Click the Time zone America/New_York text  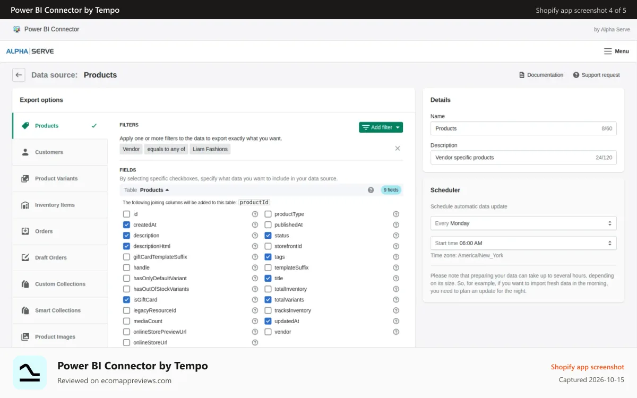pos(467,255)
